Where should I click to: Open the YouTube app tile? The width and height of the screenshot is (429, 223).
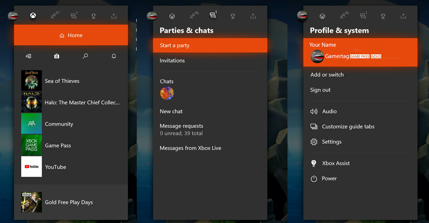tap(71, 167)
